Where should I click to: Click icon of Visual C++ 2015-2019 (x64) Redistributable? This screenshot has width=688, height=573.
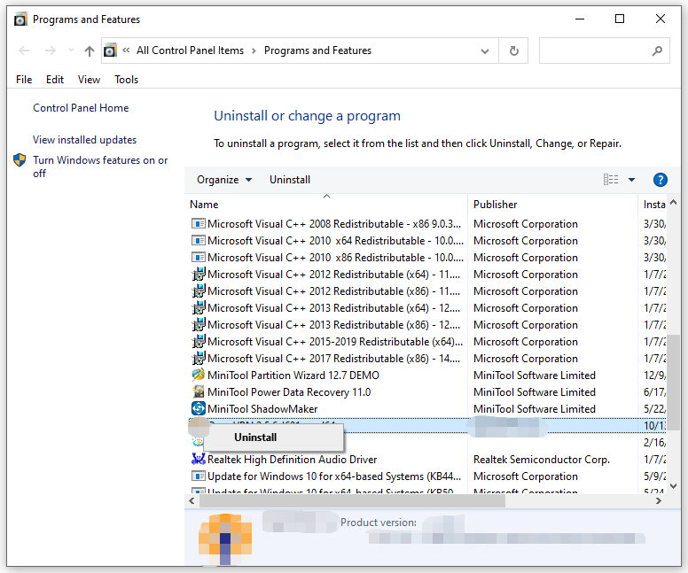click(x=199, y=342)
